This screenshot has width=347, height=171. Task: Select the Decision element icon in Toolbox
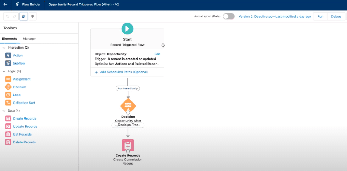(8, 87)
